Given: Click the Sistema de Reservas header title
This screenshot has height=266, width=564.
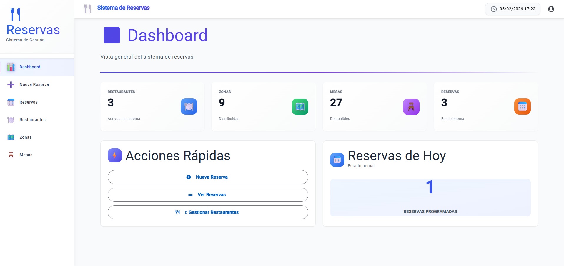Looking at the screenshot, I should click(x=124, y=8).
